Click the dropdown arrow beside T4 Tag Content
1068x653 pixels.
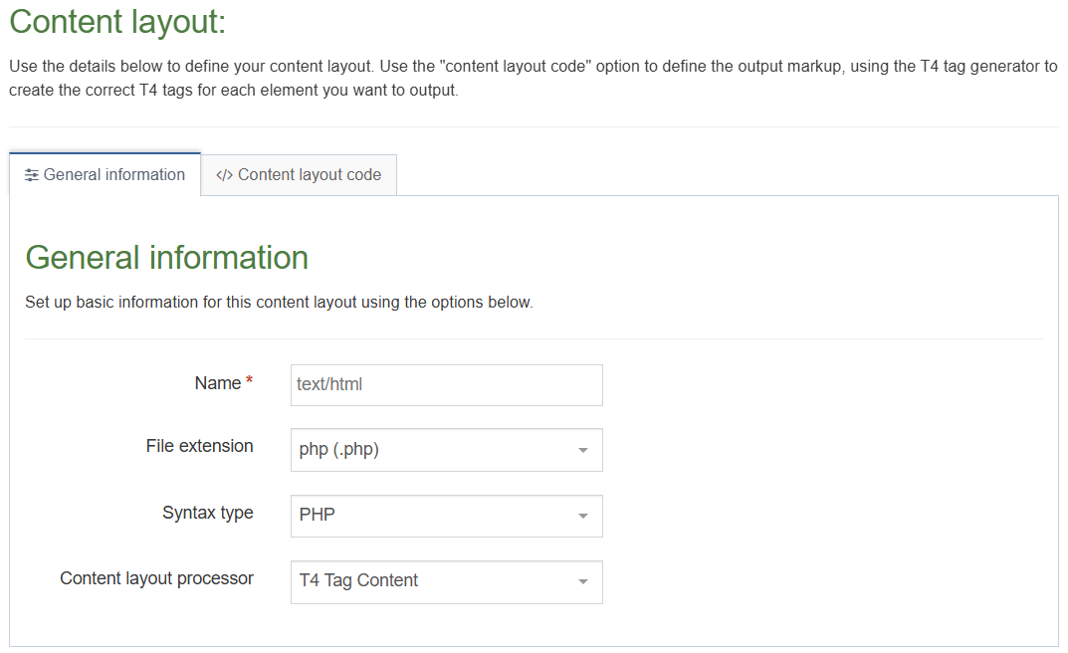(584, 582)
